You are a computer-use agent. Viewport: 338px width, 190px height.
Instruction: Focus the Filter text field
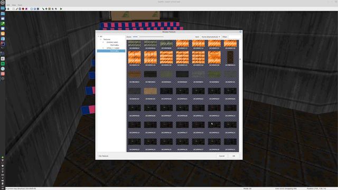(x=234, y=37)
